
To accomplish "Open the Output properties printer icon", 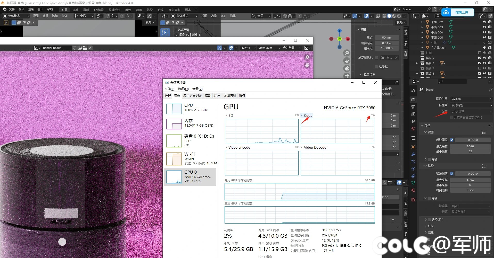I will tap(413, 107).
